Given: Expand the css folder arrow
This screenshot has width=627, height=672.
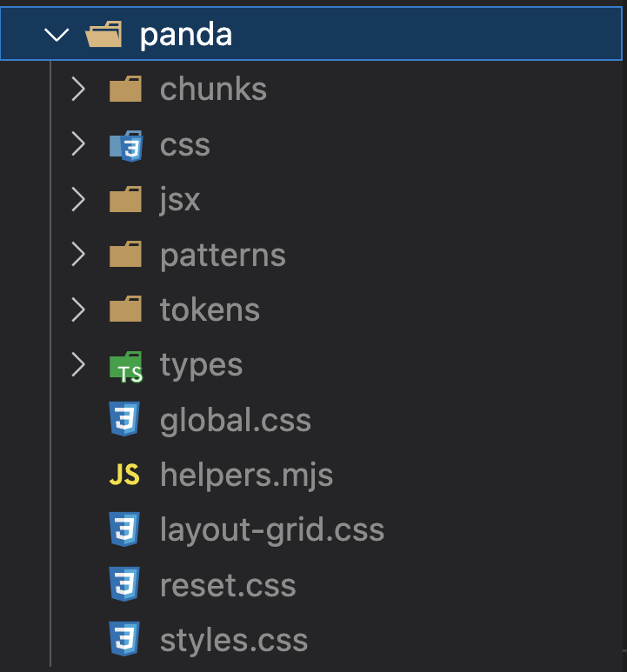Looking at the screenshot, I should tap(78, 144).
